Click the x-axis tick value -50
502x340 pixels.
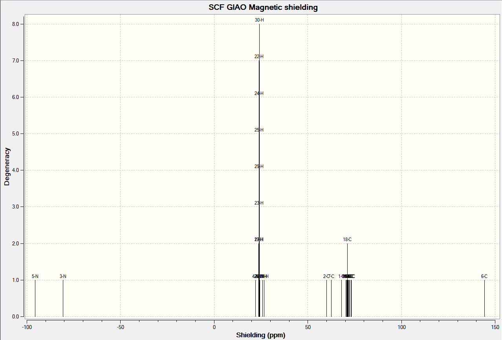click(121, 327)
